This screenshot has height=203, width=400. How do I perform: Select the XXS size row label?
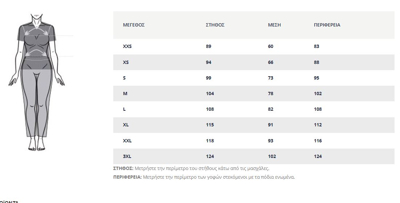[127, 46]
